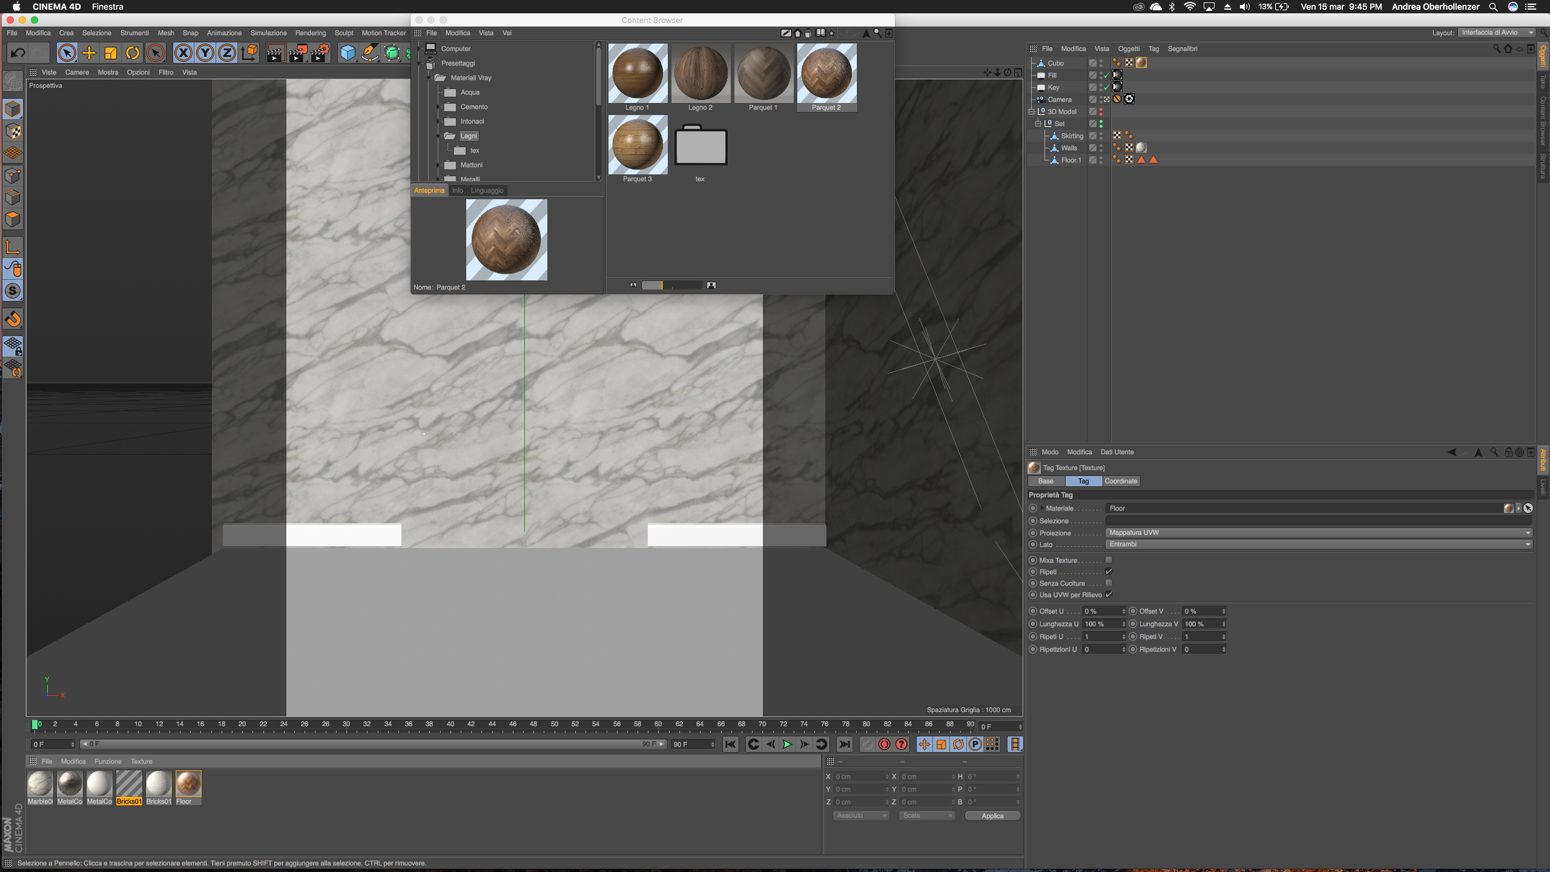Select the Move tool in top toolbar

click(89, 53)
